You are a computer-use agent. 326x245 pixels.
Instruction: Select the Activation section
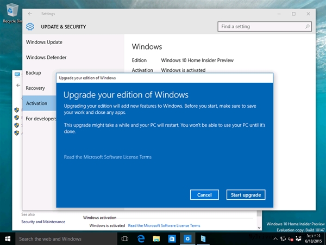pos(39,103)
